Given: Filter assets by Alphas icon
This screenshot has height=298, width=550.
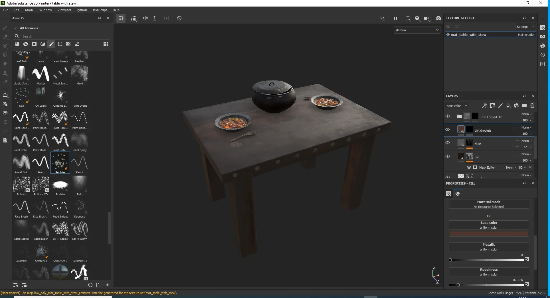Looking at the screenshot, I should [x=60, y=44].
